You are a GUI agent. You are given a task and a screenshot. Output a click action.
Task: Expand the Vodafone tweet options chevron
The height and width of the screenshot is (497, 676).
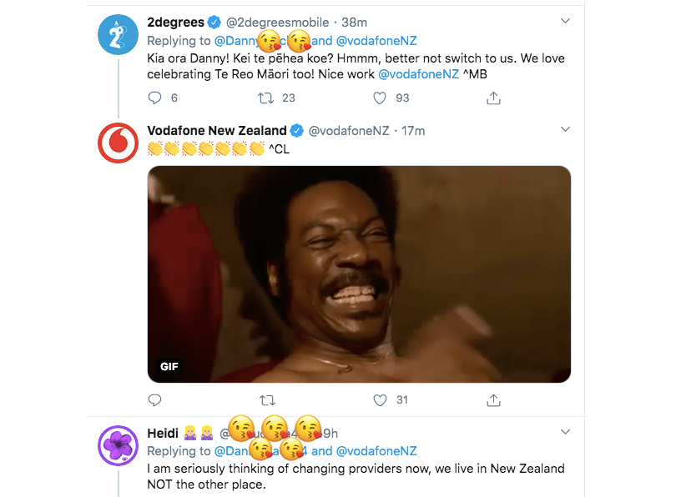(x=565, y=130)
